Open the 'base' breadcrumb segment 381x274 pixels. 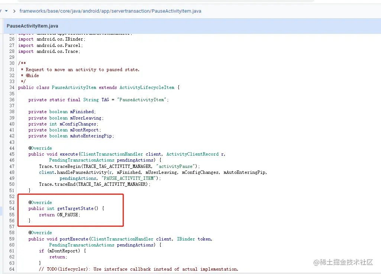pyautogui.click(x=52, y=11)
